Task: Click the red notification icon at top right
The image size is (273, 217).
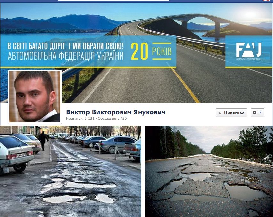Action: 266,1
